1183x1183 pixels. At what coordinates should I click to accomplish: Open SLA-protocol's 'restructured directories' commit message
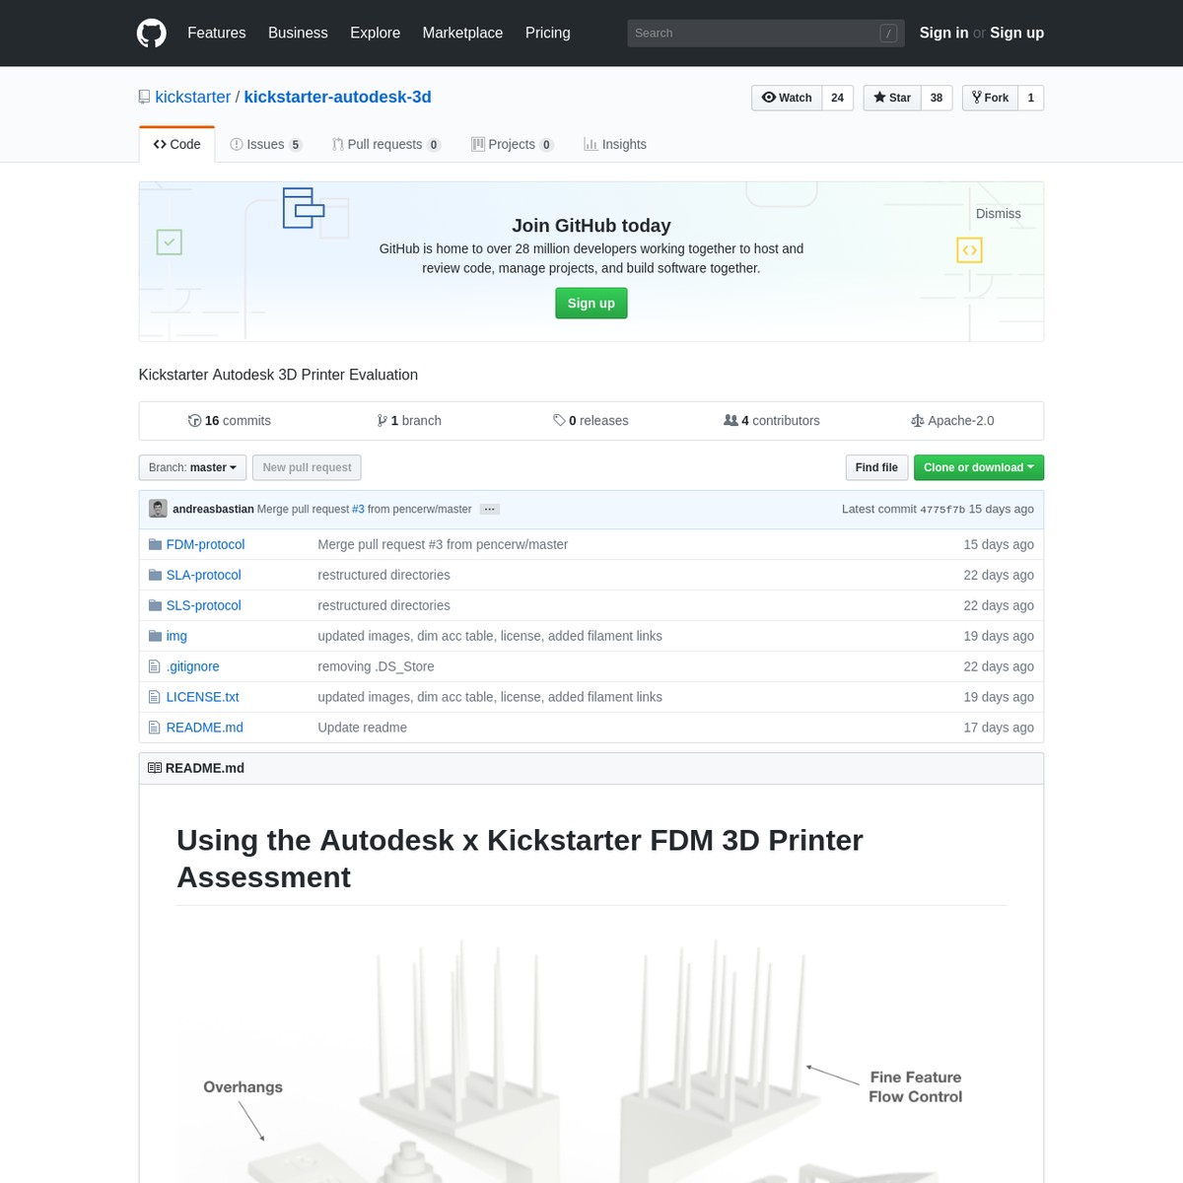(383, 575)
